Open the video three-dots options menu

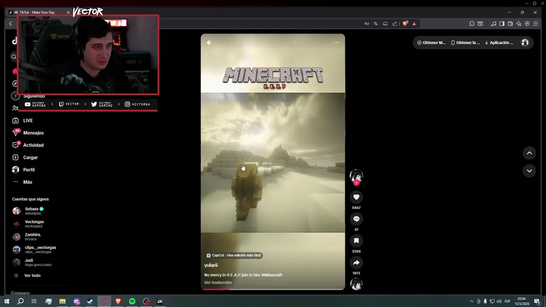click(336, 43)
